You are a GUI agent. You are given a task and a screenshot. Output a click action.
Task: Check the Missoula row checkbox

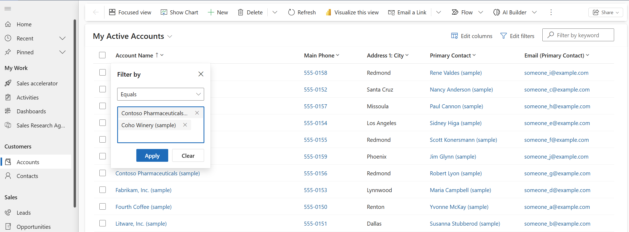tap(103, 106)
